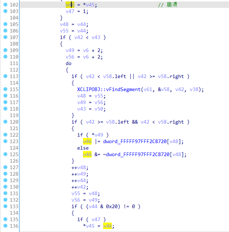The width and height of the screenshot is (229, 232).
Task: Click the blue dot beside line 129
Action: (x=5, y=180)
